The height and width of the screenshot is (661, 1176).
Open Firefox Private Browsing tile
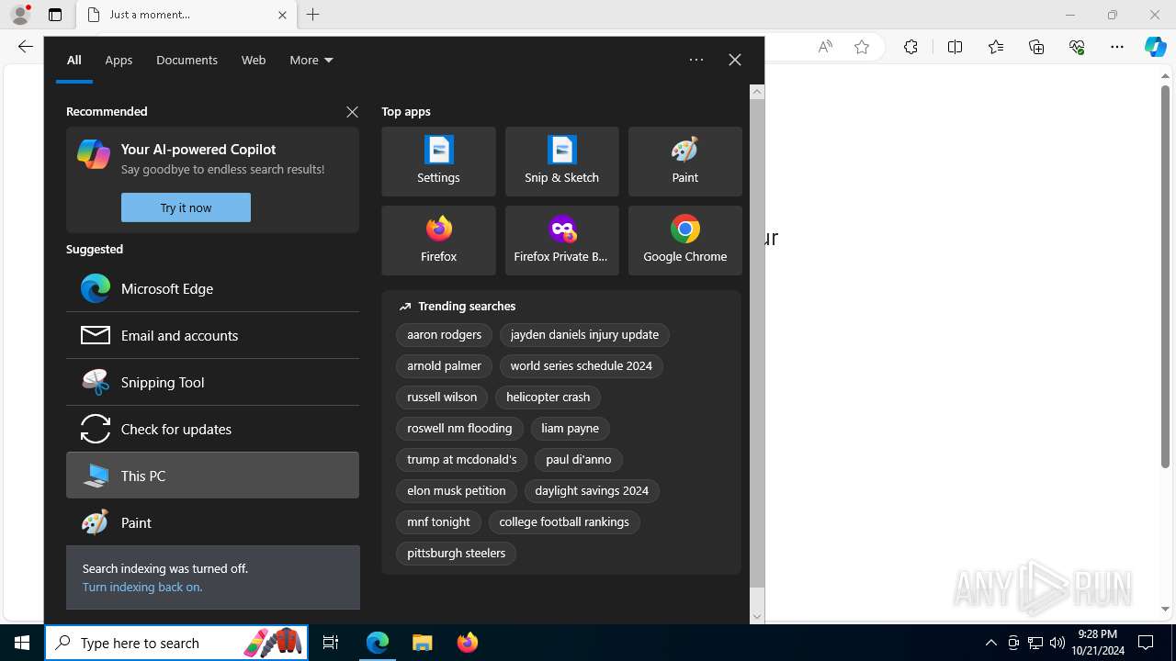[x=561, y=241]
